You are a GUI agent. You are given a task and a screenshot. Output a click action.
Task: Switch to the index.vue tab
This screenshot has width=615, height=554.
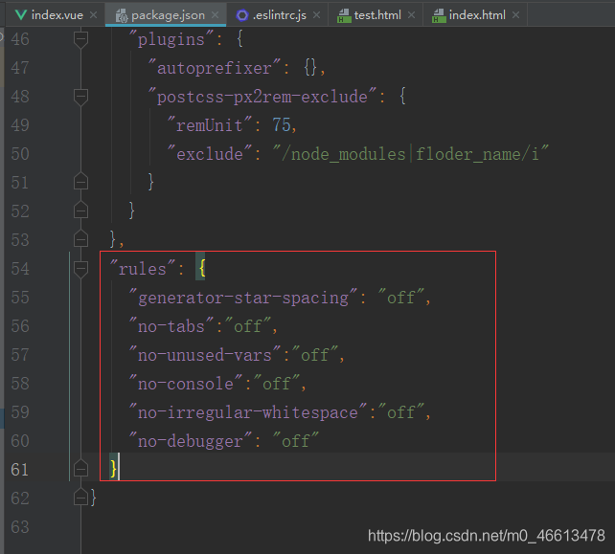[55, 15]
